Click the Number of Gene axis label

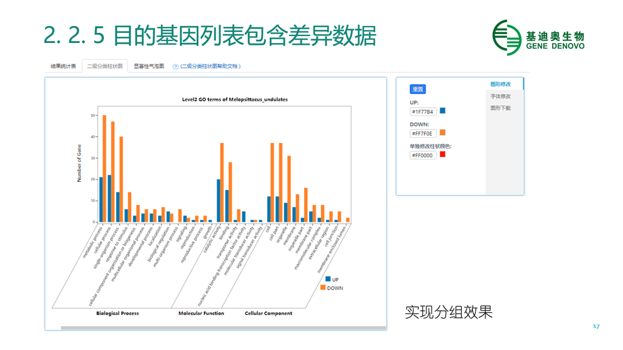78,163
